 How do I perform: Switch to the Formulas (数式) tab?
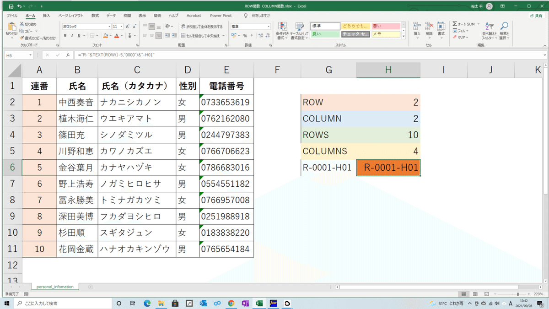95,16
